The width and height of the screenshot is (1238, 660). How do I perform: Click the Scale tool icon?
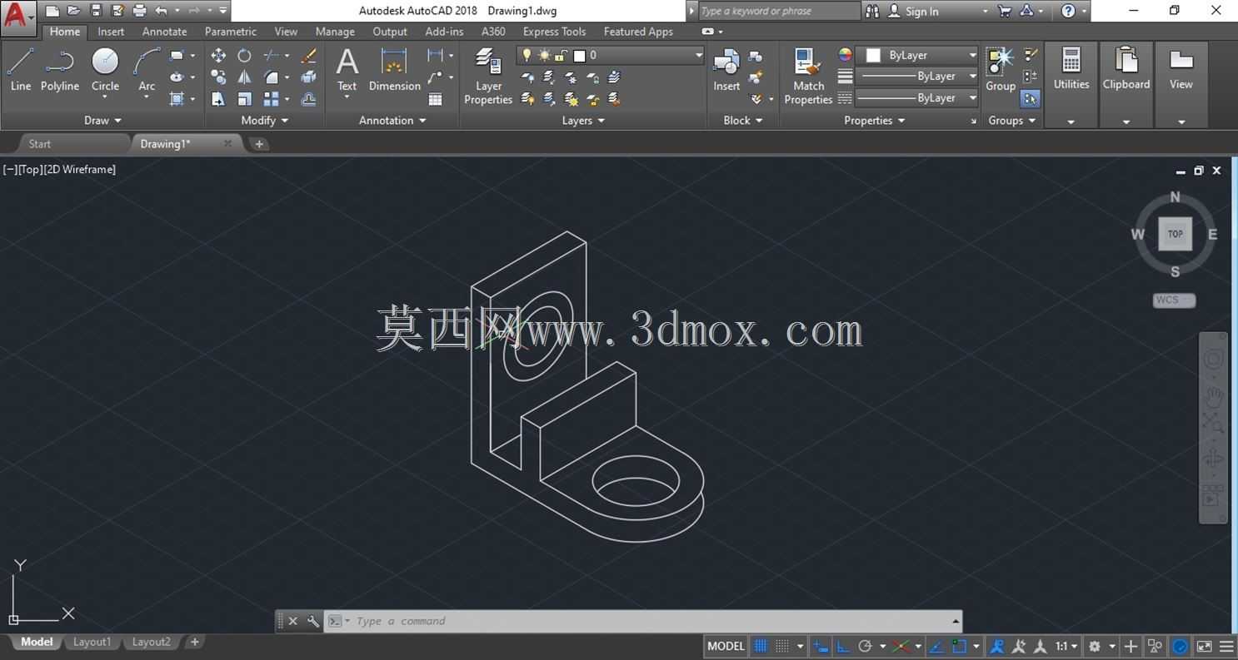pyautogui.click(x=244, y=99)
